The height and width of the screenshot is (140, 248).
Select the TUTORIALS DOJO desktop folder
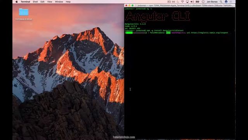24,14
